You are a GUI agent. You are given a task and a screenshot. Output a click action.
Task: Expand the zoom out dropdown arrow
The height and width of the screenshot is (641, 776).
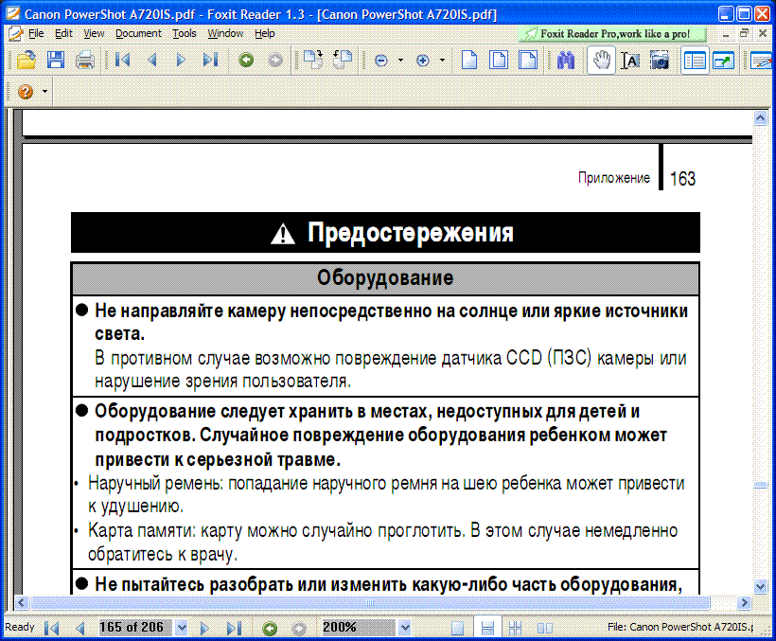pyautogui.click(x=400, y=61)
